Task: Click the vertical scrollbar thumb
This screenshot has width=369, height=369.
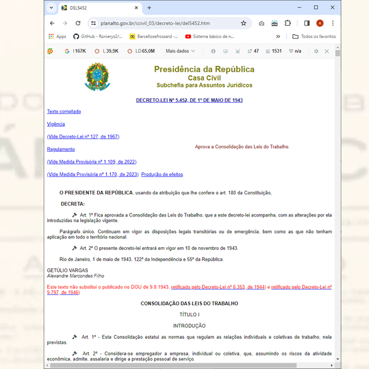Action: [x=338, y=54]
